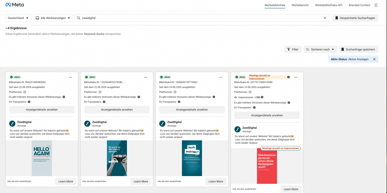Click ZweiDigital page name on ad 1332964452279286

tap(99, 122)
